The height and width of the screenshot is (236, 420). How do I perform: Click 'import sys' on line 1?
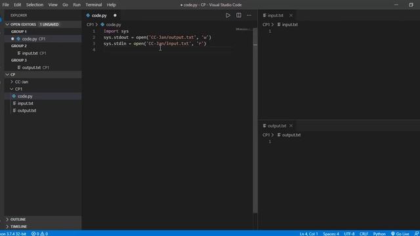click(x=116, y=31)
